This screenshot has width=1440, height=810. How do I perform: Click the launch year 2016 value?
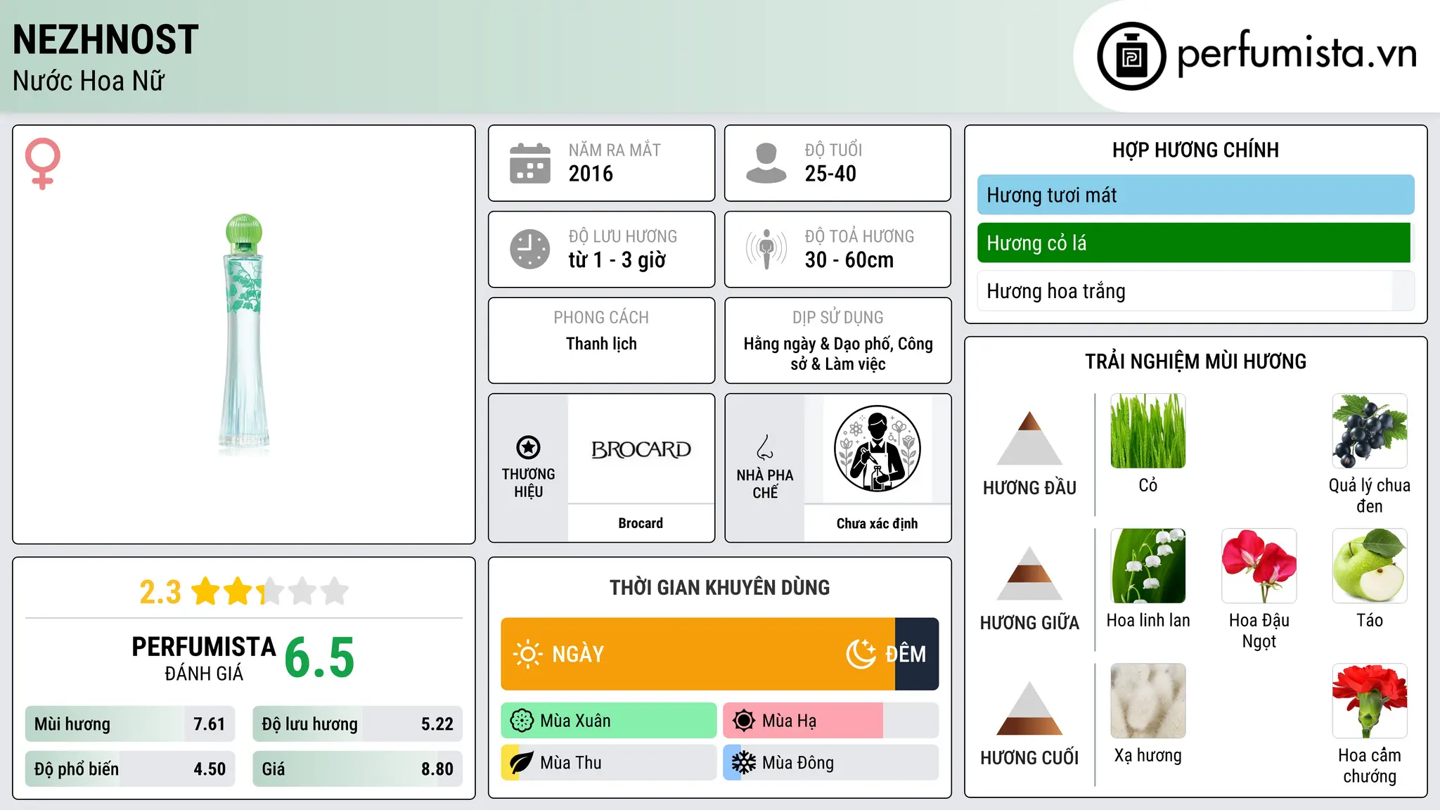click(x=591, y=174)
